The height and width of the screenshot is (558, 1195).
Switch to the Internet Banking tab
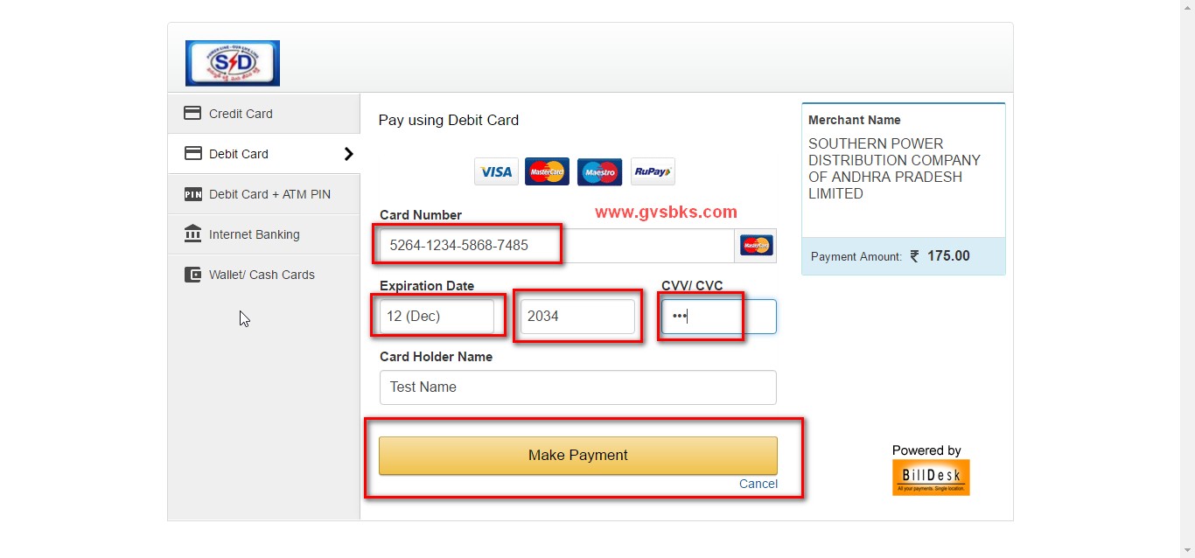click(x=253, y=234)
